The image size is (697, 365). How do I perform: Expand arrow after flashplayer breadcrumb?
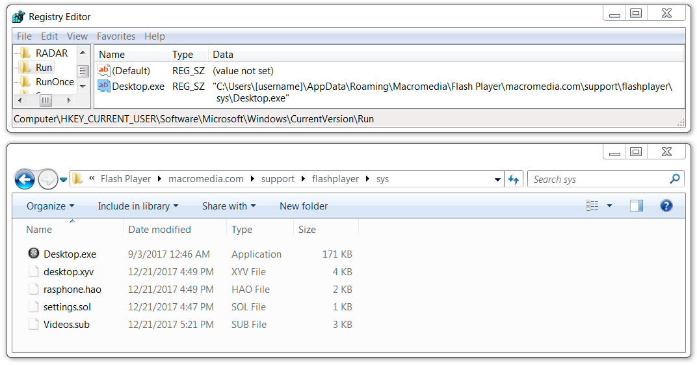[367, 179]
